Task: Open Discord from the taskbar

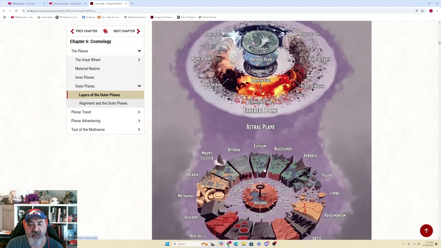Action: 267,244
